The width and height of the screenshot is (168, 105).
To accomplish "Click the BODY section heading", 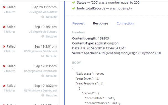I will [76, 63].
